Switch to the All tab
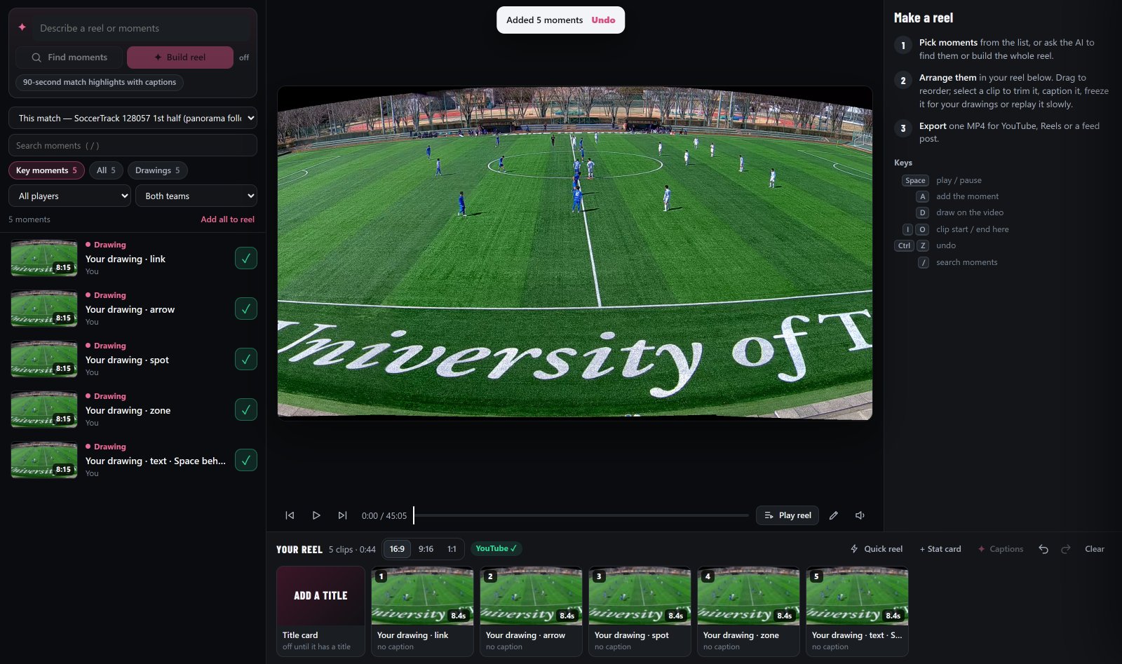Screen dimensions: 1122x664 pyautogui.click(x=106, y=170)
